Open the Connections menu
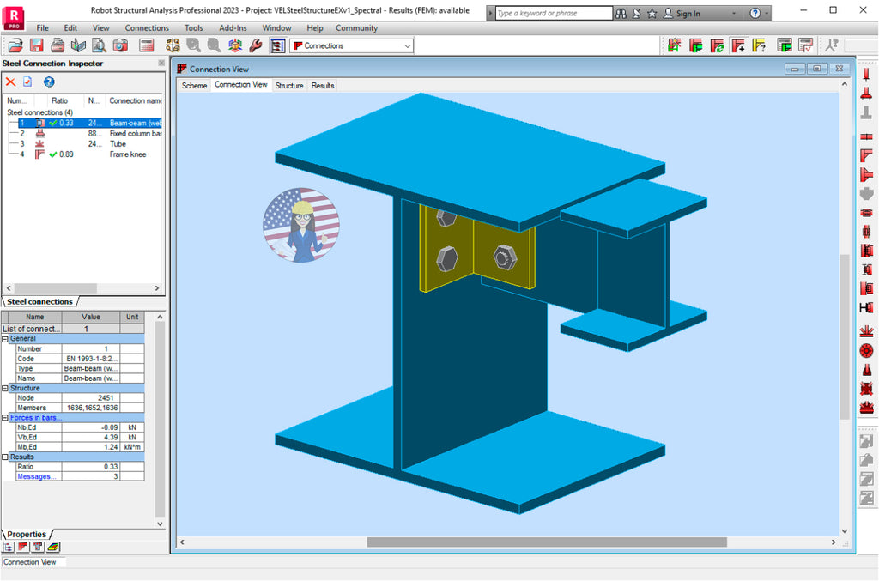This screenshot has width=879, height=581. 146,27
